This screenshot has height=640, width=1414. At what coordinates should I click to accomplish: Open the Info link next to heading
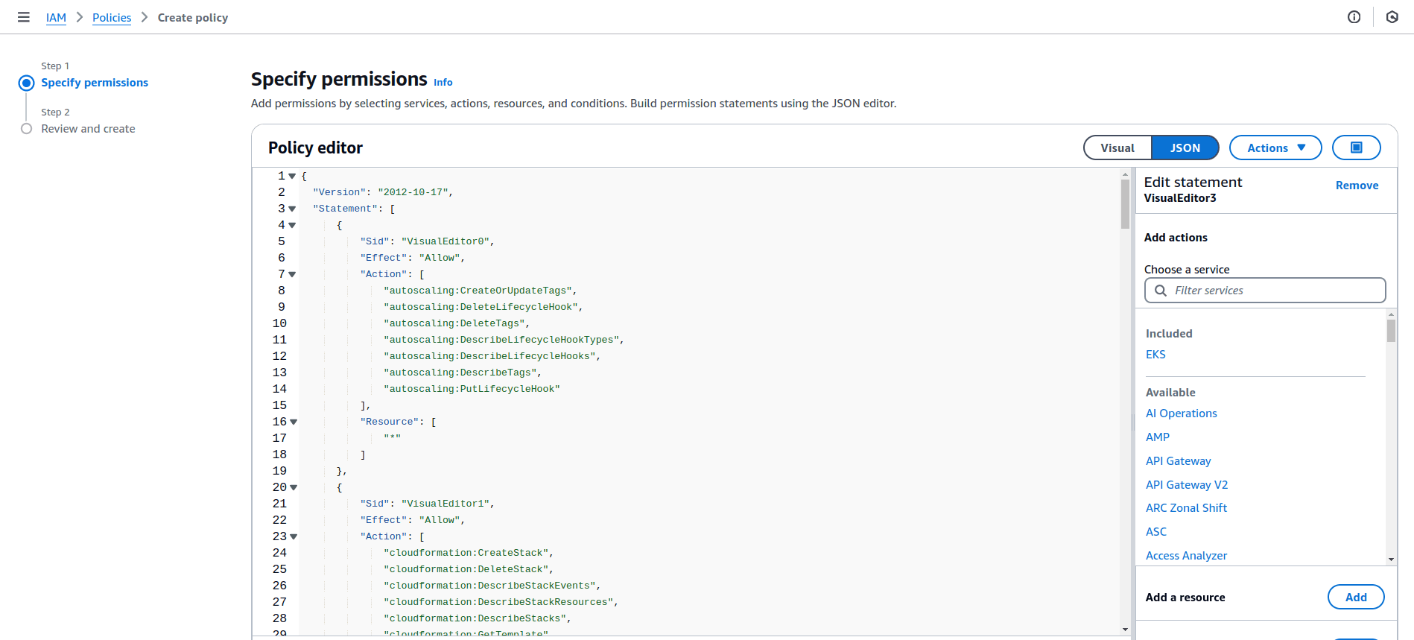(x=443, y=83)
